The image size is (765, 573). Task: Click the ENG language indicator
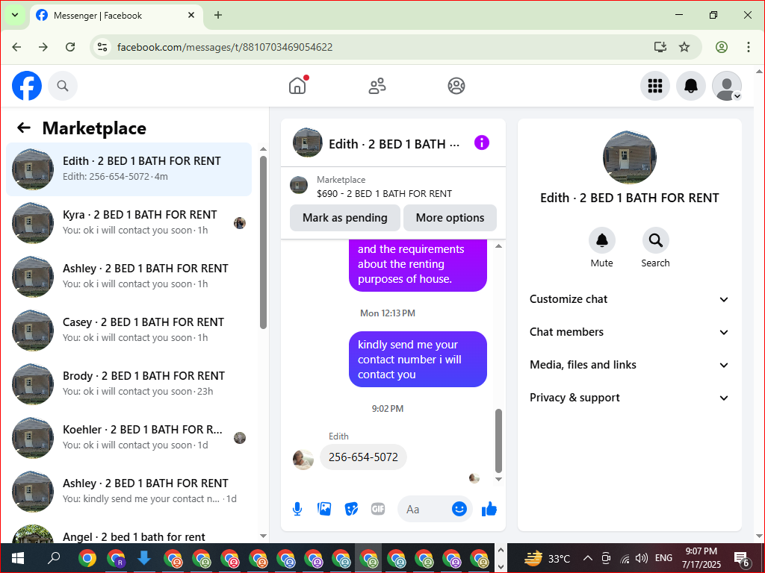click(663, 558)
